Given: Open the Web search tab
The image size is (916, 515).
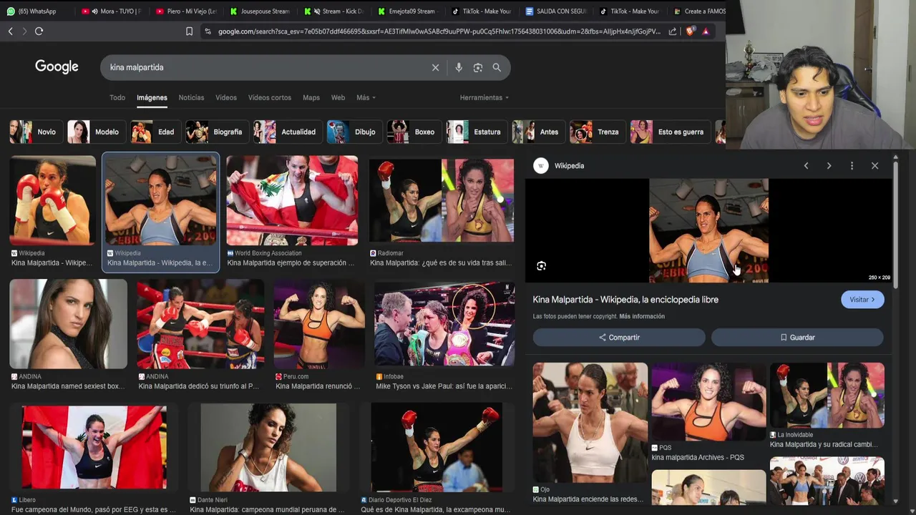Looking at the screenshot, I should (x=338, y=98).
